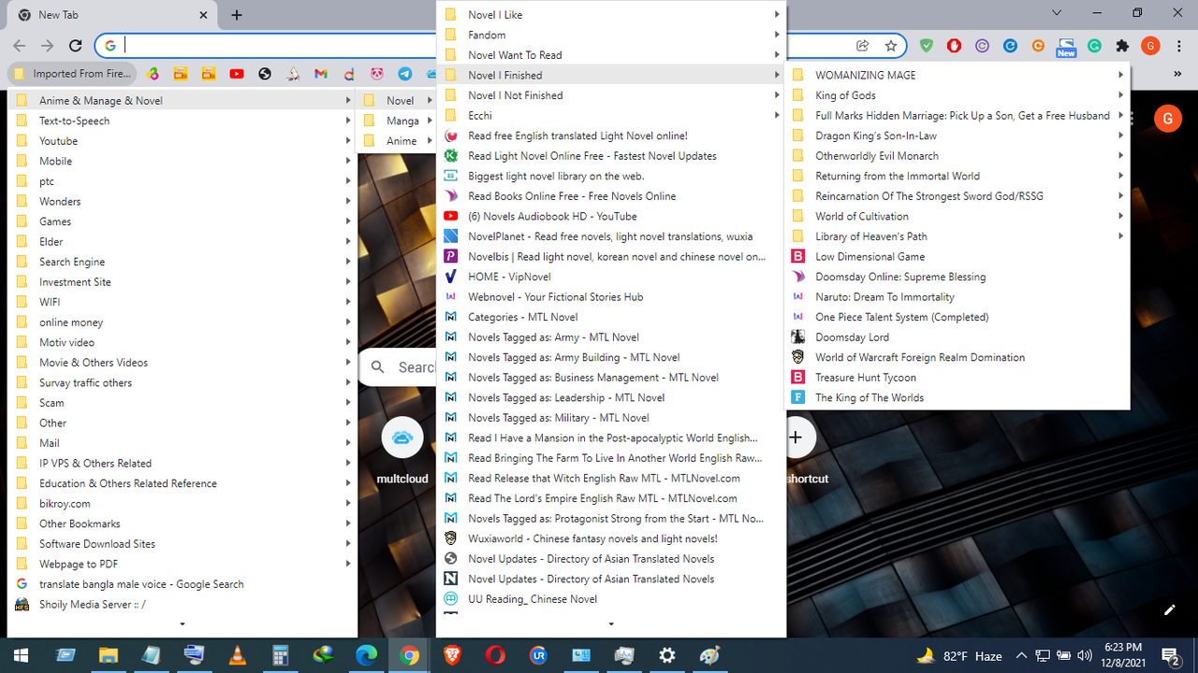Open the notification center icon
The height and width of the screenshot is (673, 1198).
[1170, 655]
